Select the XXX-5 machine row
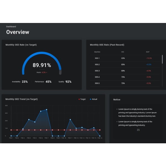 125,83
